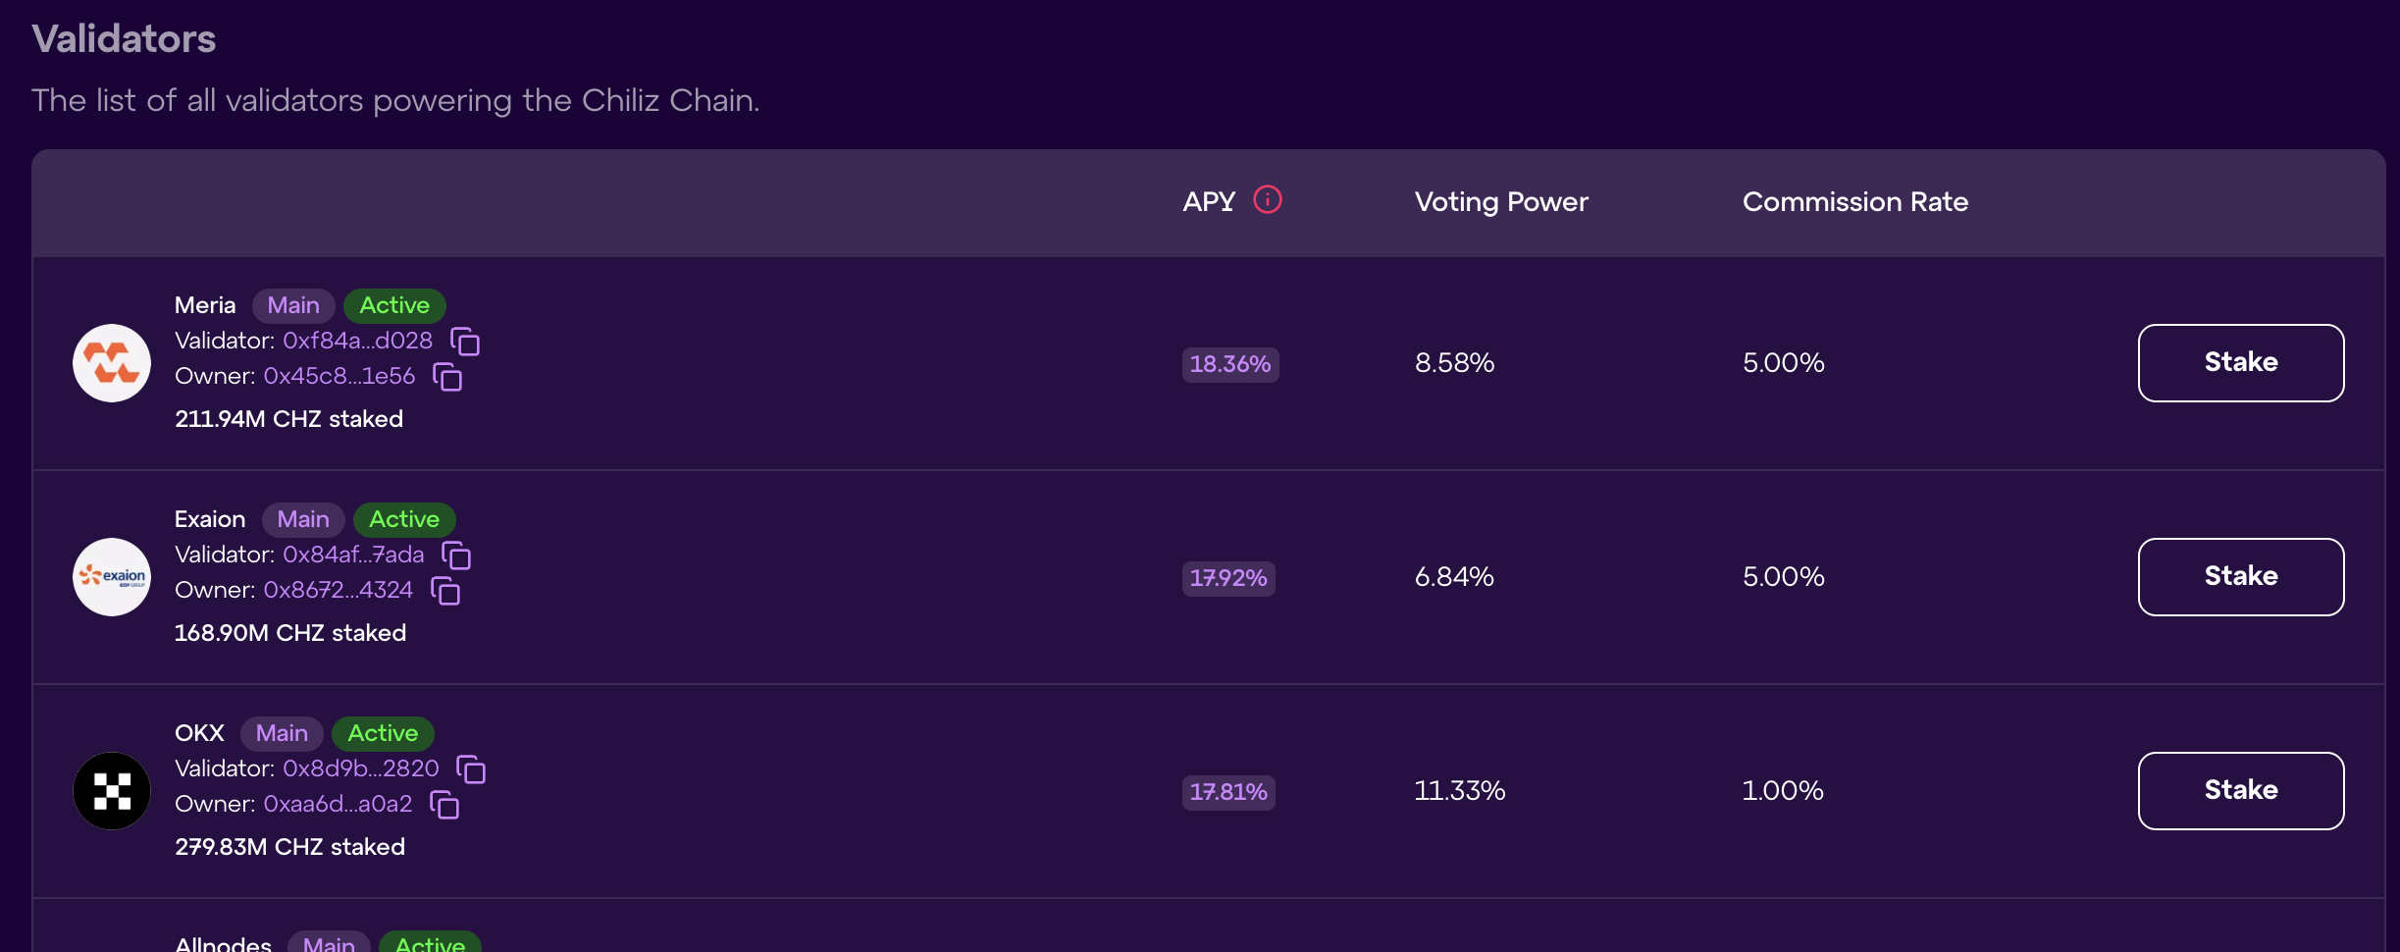
Task: Open OKX owner address 0xaa6d...a0a2
Action: (x=338, y=804)
